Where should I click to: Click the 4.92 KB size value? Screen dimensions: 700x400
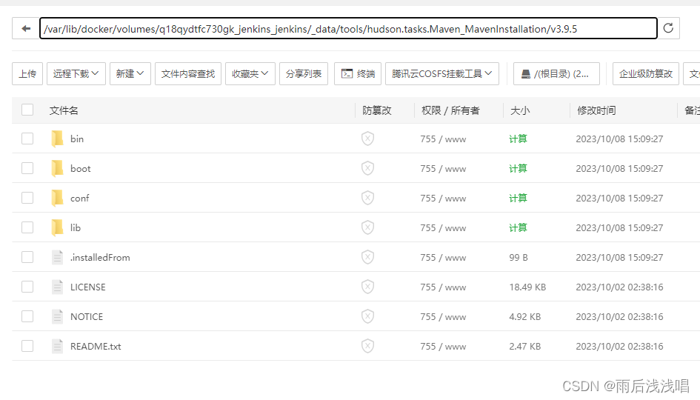[525, 316]
